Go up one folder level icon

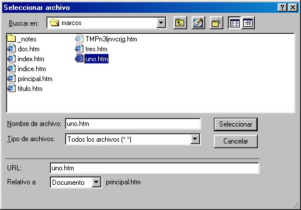[180, 23]
